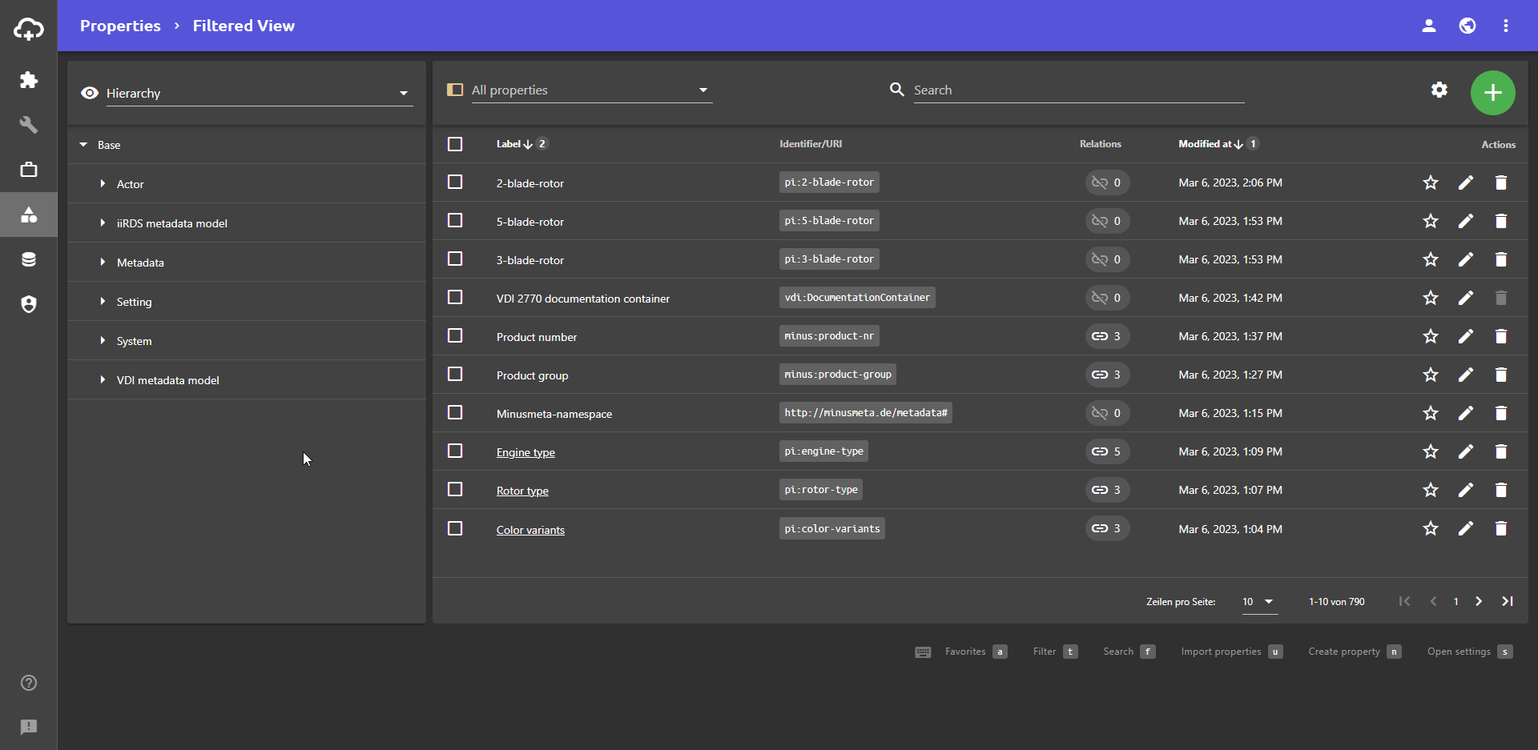Check the Product number row checkbox
The height and width of the screenshot is (750, 1538).
pos(455,335)
